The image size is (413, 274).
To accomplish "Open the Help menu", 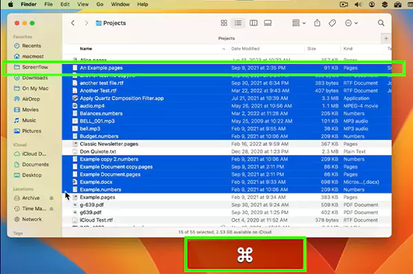I will (142, 5).
